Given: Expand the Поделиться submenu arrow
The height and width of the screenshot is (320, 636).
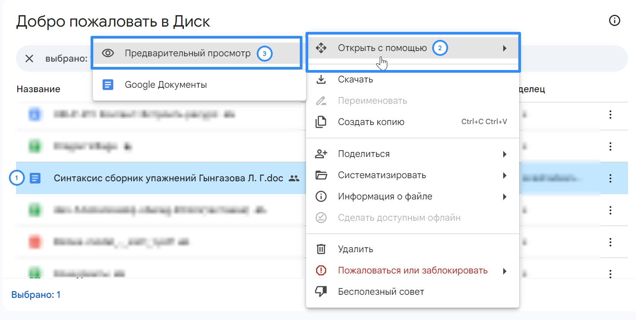Looking at the screenshot, I should tap(505, 154).
